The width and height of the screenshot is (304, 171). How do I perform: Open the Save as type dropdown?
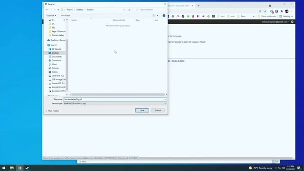[115, 104]
